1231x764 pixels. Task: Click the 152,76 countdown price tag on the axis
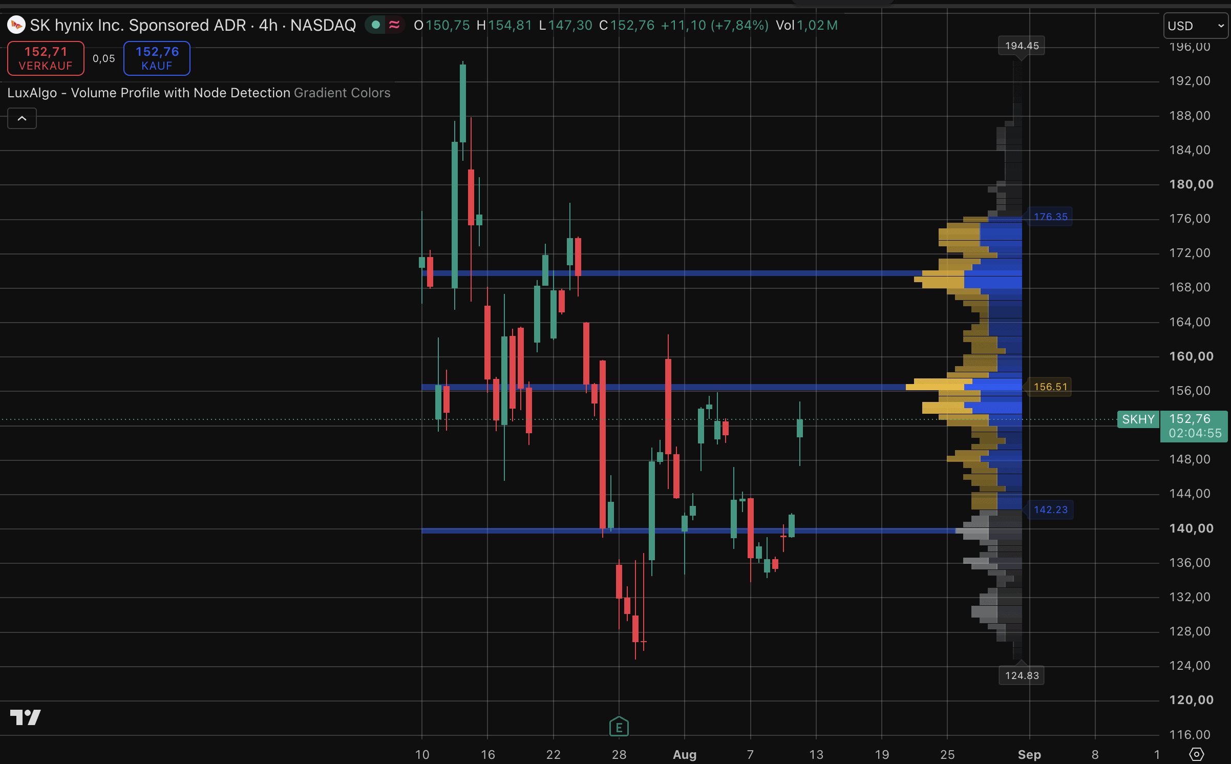click(1194, 426)
